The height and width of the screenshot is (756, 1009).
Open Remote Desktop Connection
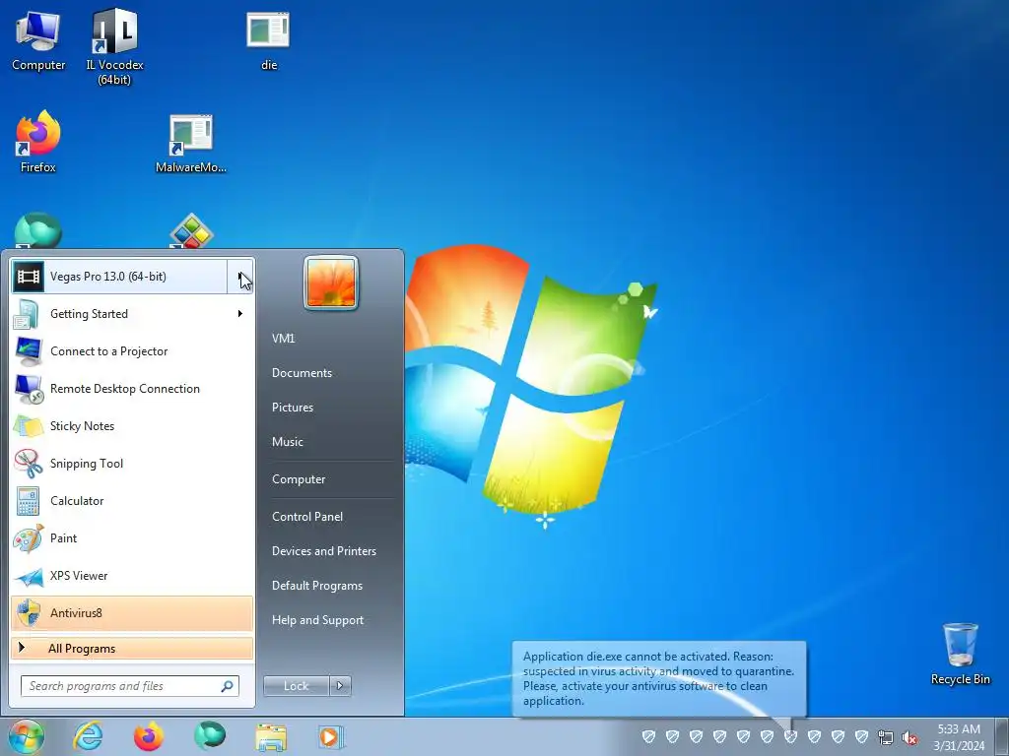pos(132,388)
